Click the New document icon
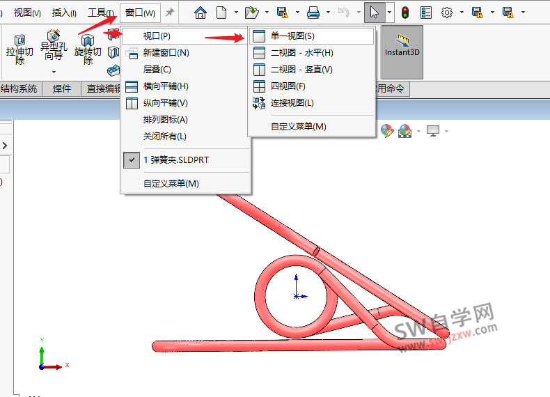 221,13
